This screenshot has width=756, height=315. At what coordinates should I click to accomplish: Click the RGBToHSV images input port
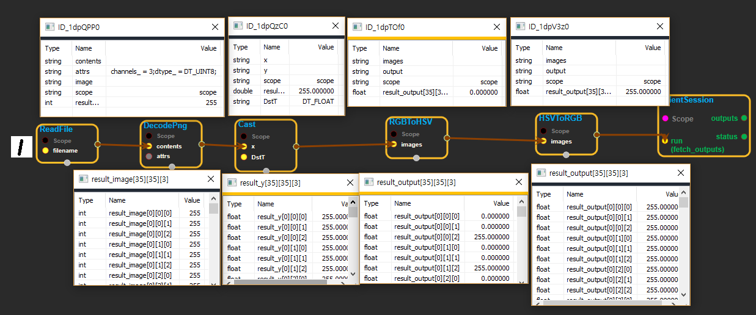point(394,144)
